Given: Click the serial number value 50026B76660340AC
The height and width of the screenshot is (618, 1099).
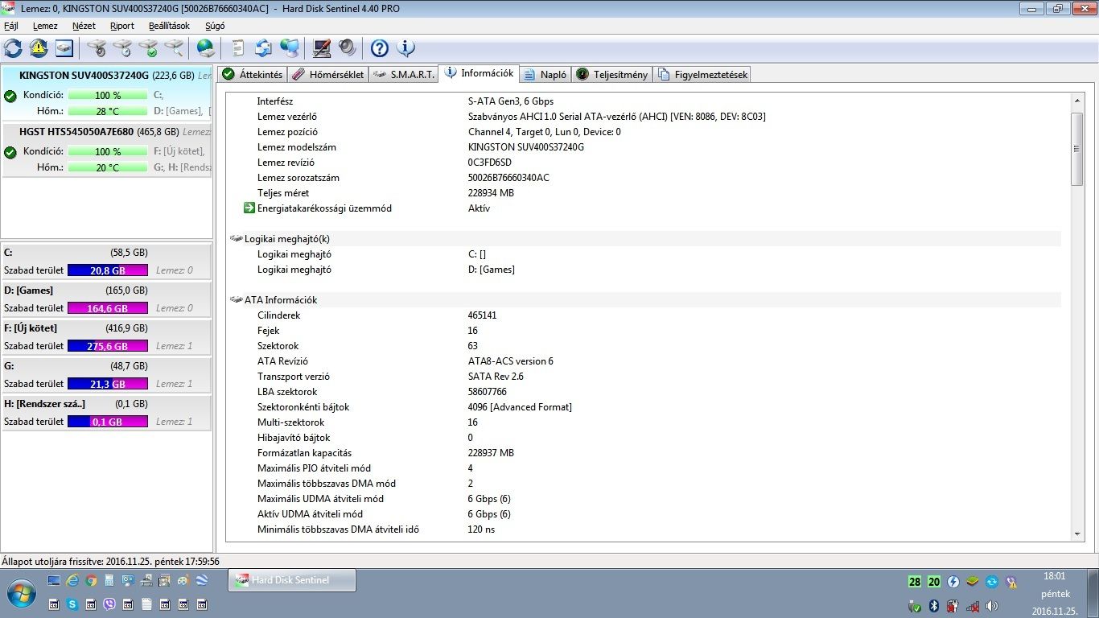Looking at the screenshot, I should coord(508,178).
